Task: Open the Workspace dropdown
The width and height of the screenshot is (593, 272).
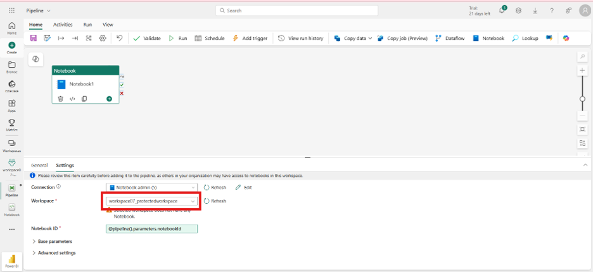Action: [151, 201]
